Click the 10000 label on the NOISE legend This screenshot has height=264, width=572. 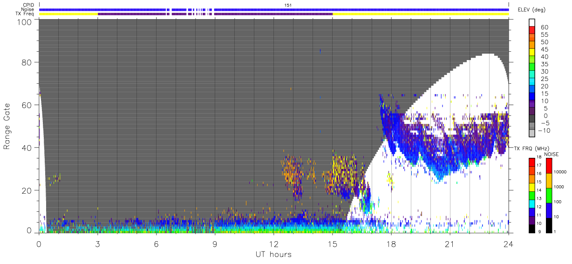561,171
